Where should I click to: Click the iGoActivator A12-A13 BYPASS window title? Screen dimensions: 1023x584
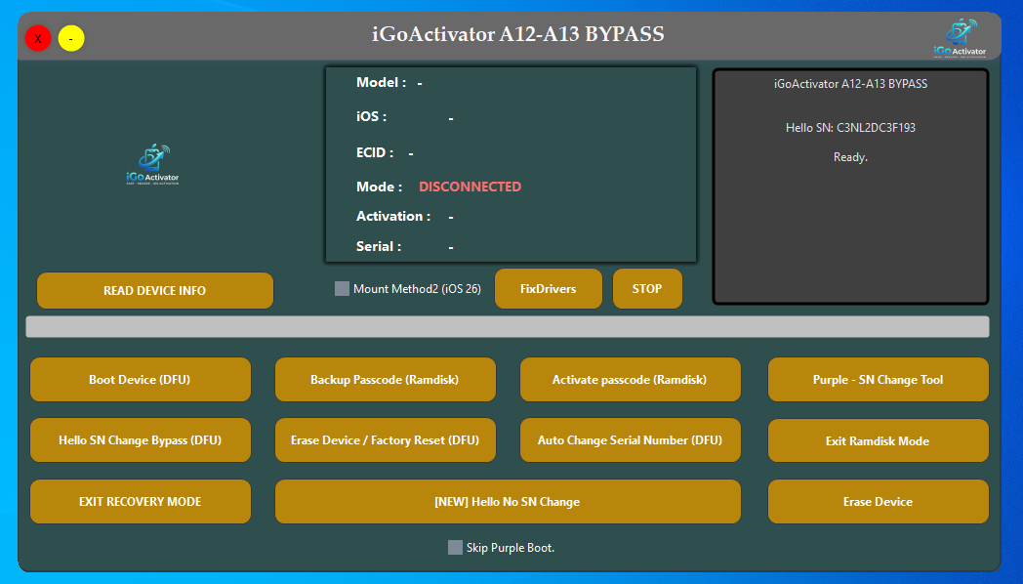(518, 34)
